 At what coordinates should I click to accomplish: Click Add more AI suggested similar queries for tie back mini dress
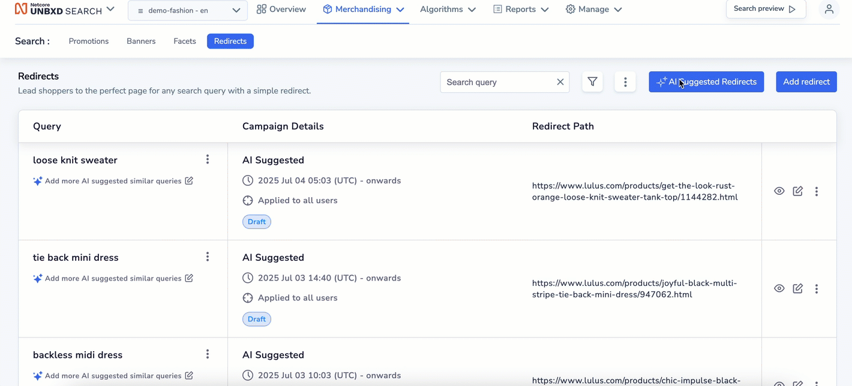pyautogui.click(x=113, y=279)
